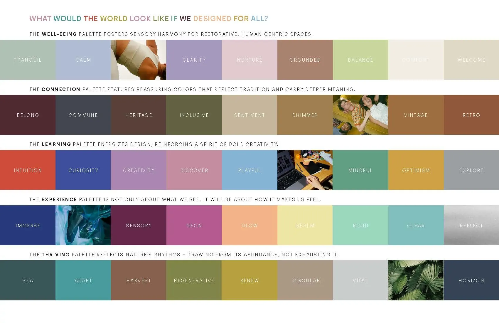This screenshot has width=499, height=323.
Task: Click the laptop workspace photo
Action: (305, 170)
